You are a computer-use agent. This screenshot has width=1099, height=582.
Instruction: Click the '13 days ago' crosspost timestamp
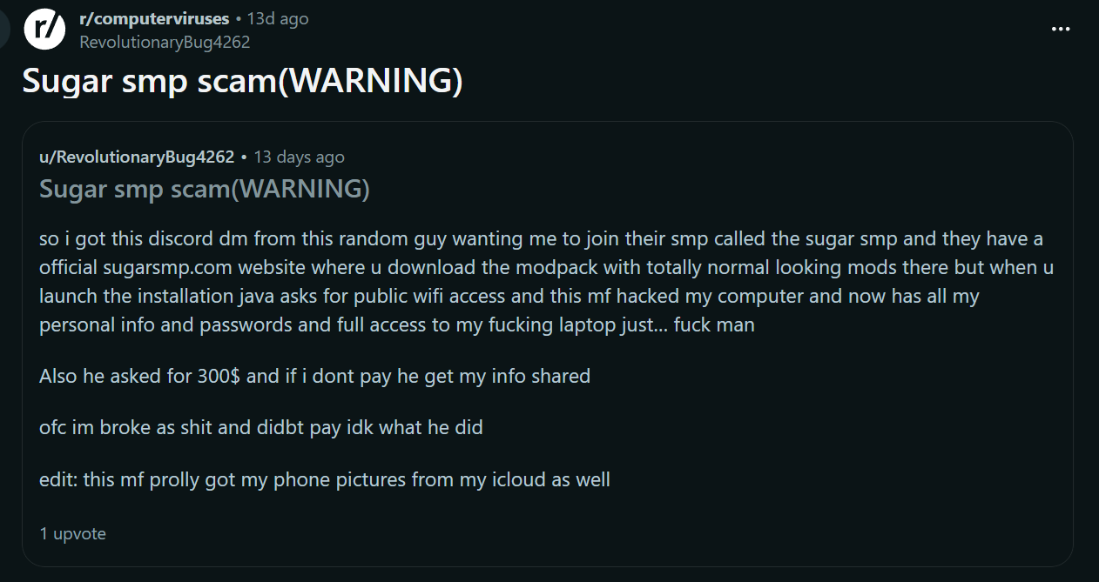coord(299,157)
